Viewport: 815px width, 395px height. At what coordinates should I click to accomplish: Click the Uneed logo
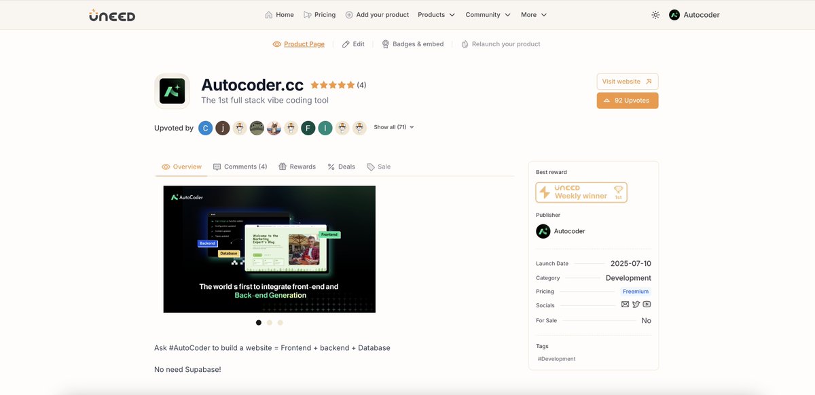(x=112, y=15)
